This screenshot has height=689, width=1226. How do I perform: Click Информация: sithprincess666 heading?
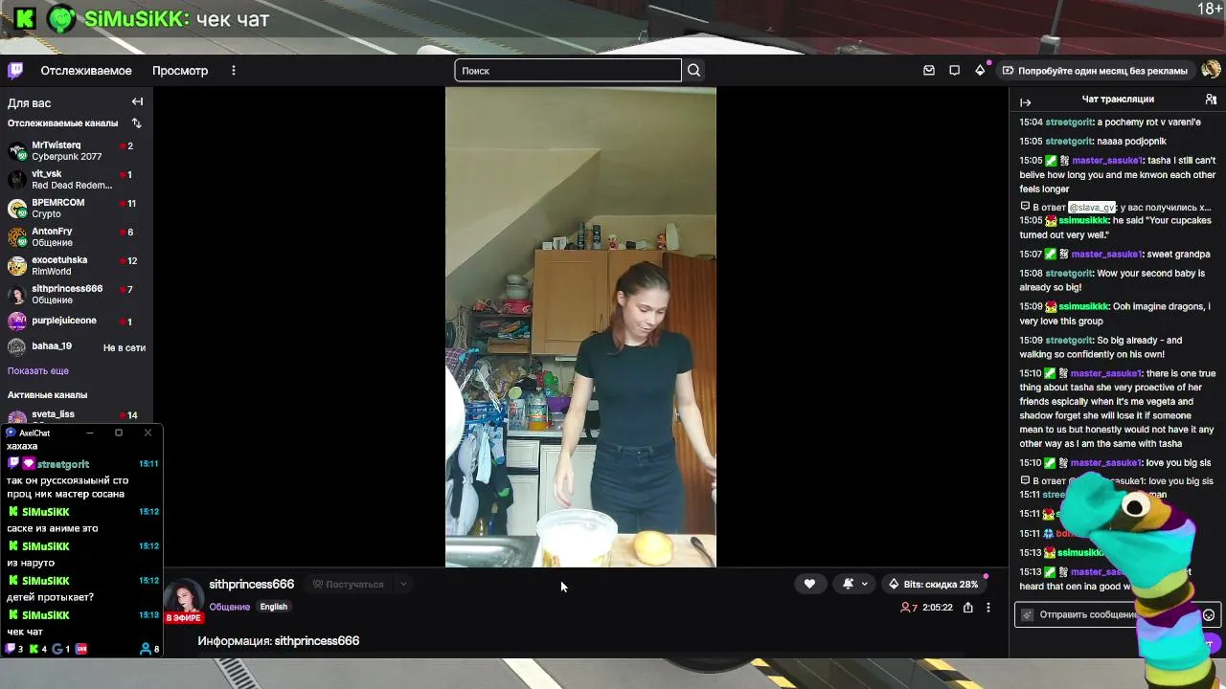tap(279, 641)
